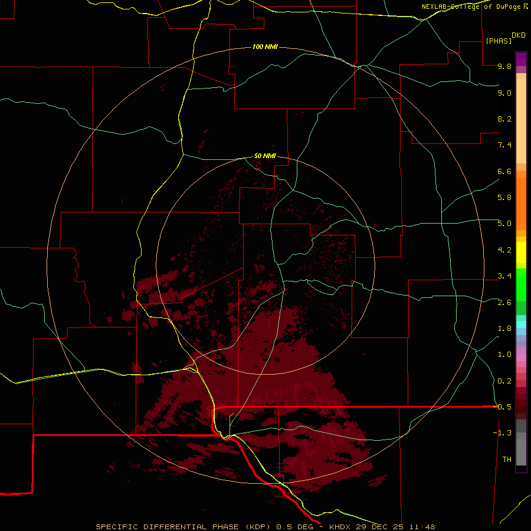
Task: Click the 29 DEC 25 date in the footer
Action: click(380, 527)
